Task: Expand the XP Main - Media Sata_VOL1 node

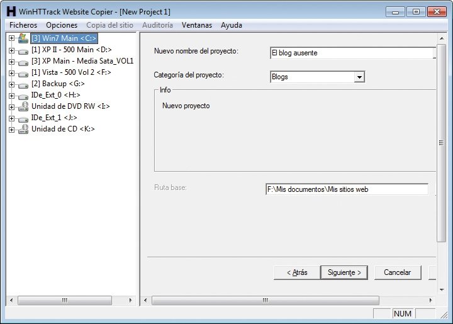Action: click(11, 62)
